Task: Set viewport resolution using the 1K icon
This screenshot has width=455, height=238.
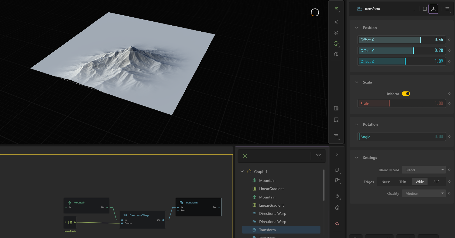Action: [x=336, y=8]
